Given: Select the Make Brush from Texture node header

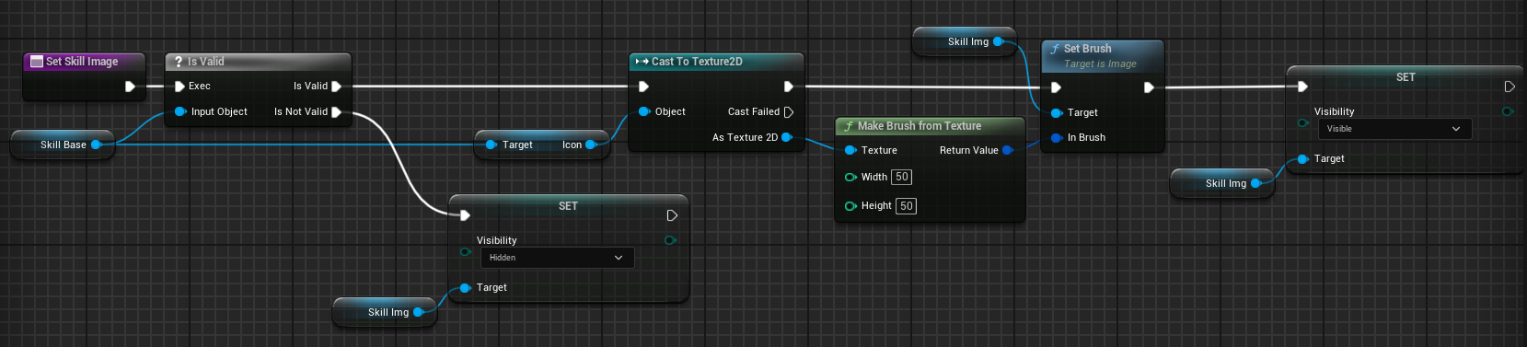Looking at the screenshot, I should (x=930, y=126).
